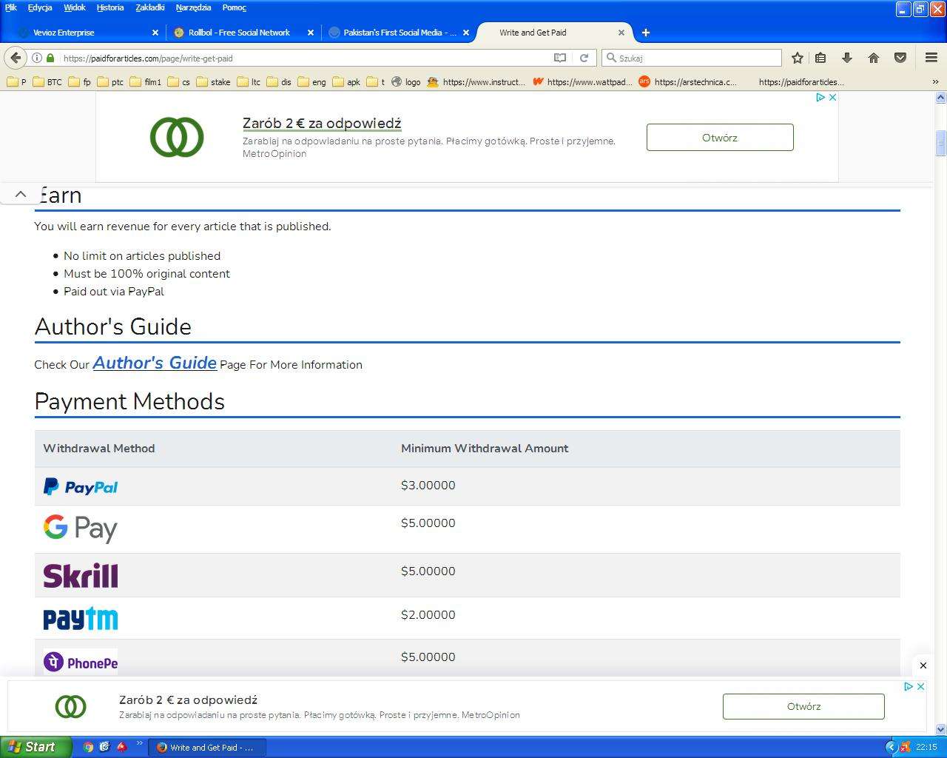Open the film1 bookmarks folder

(x=145, y=82)
